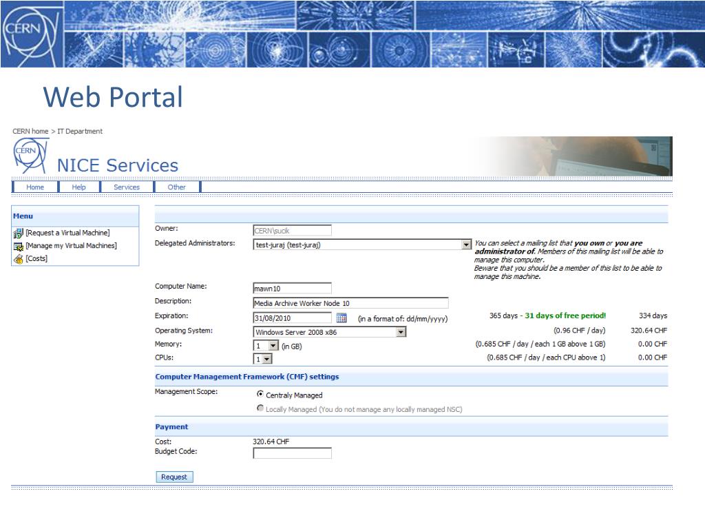Open the Home navigation tab

[x=35, y=187]
